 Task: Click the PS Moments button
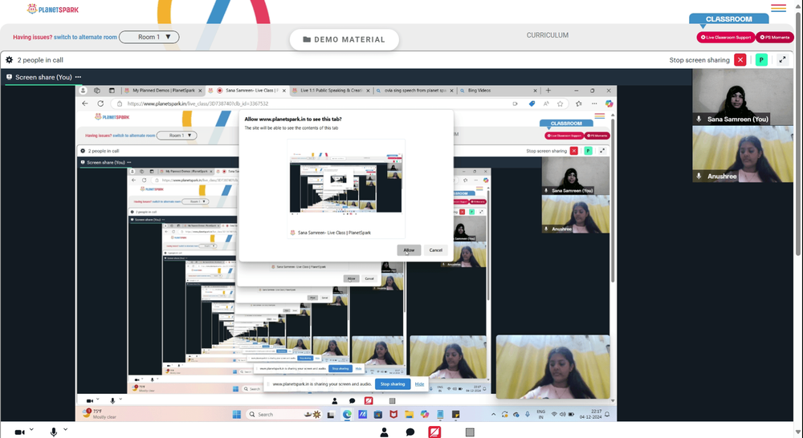tap(774, 38)
